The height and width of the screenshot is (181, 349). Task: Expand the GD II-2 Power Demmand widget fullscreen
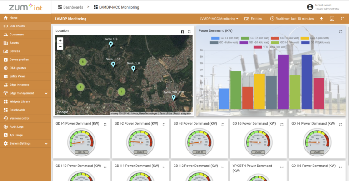coord(223,167)
